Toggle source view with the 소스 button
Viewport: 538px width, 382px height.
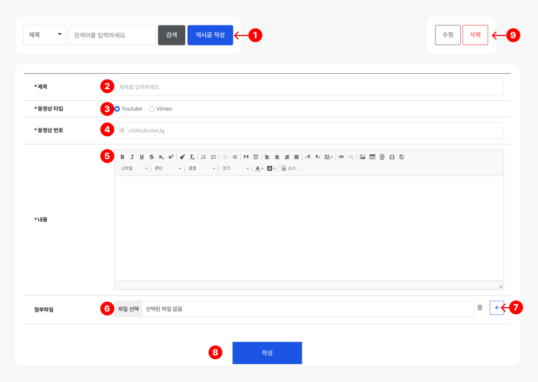(288, 168)
